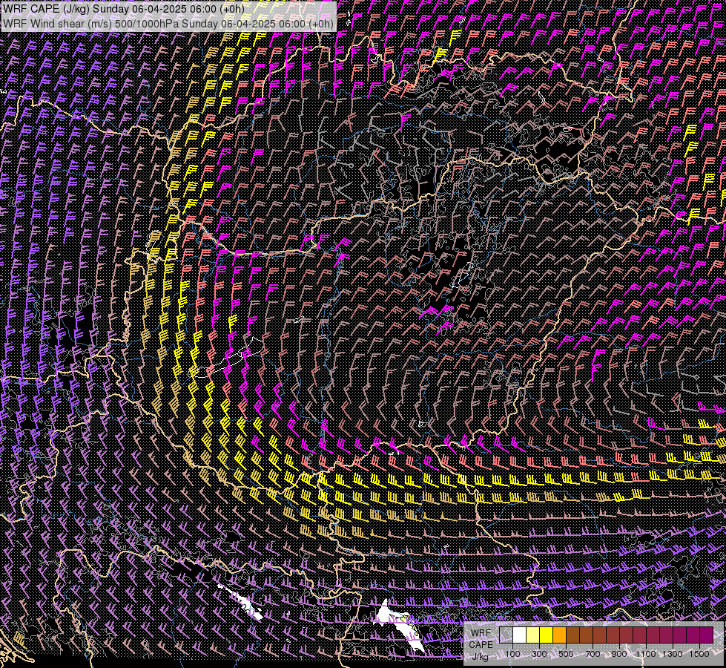This screenshot has width=726, height=668.
Task: Click the 1300 label in the legend
Action: click(x=673, y=654)
